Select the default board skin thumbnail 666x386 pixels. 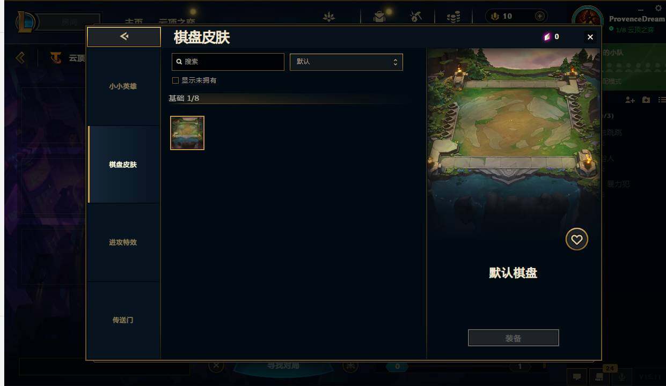click(x=187, y=133)
